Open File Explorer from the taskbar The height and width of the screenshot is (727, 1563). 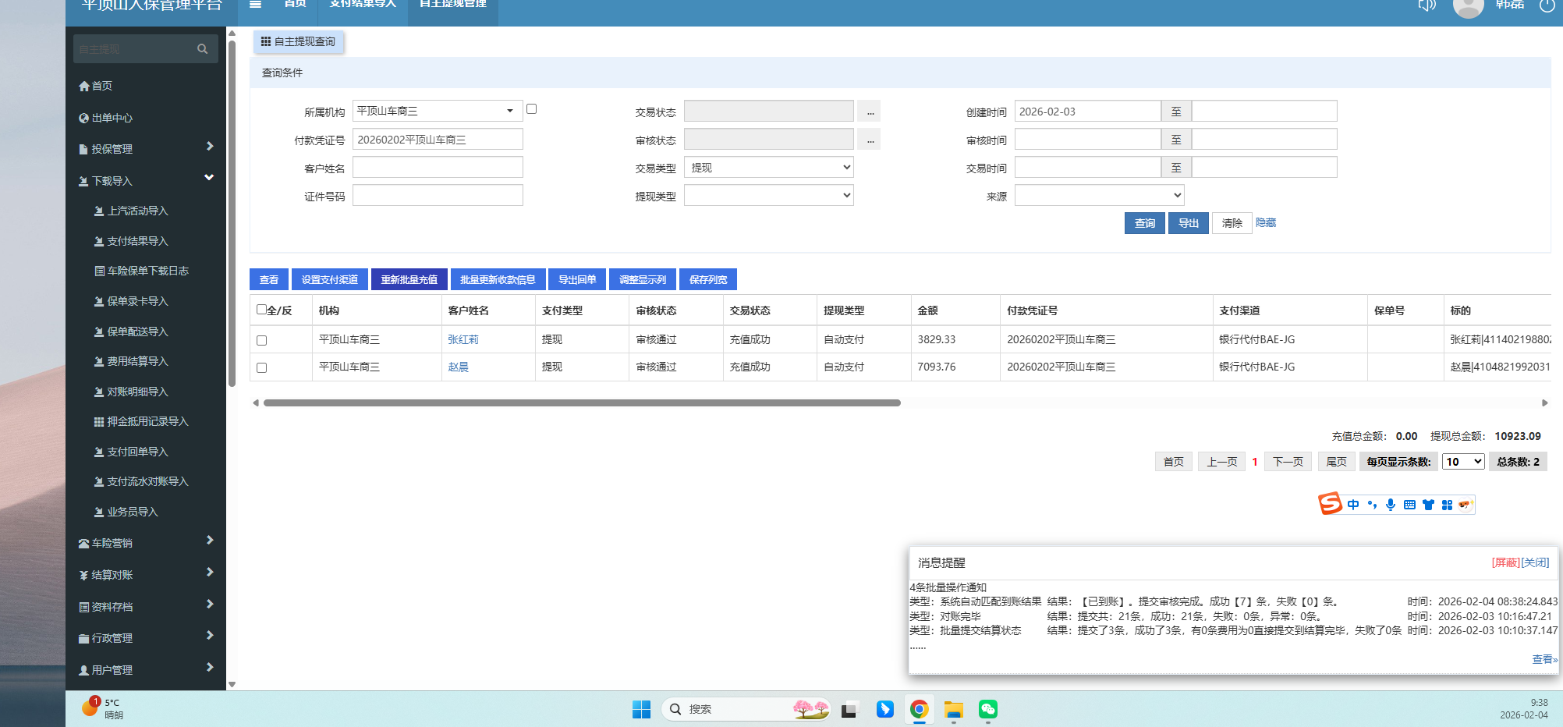953,709
